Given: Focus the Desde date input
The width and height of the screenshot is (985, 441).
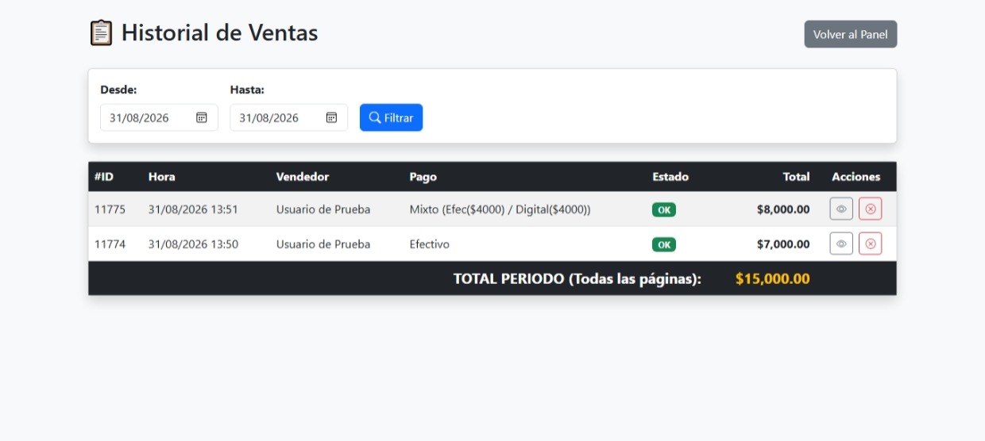Looking at the screenshot, I should (x=159, y=117).
